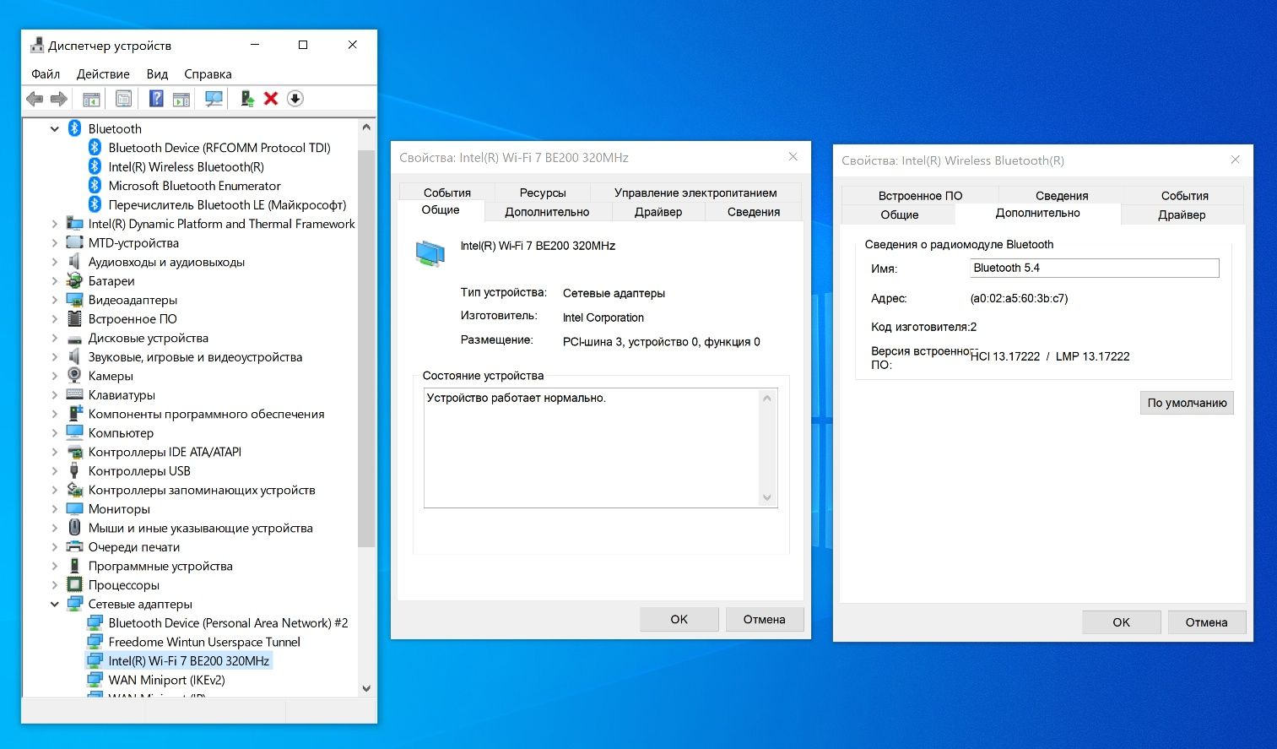Expand Аудиовходы и аудиовыходы category
Viewport: 1277px width, 749px height.
[x=55, y=263]
